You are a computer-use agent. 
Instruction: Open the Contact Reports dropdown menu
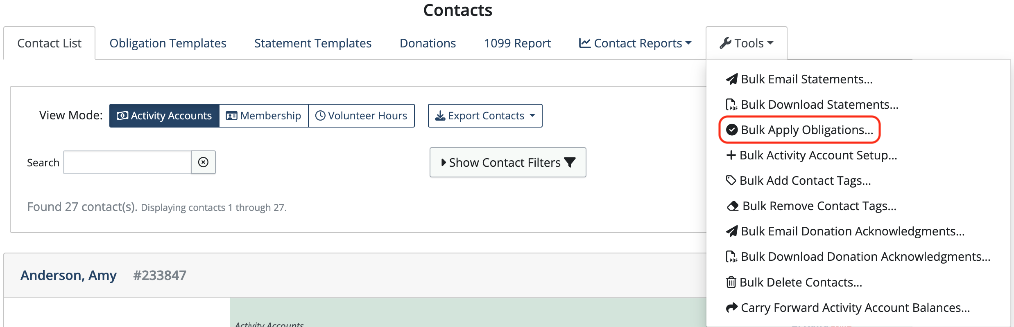[635, 43]
